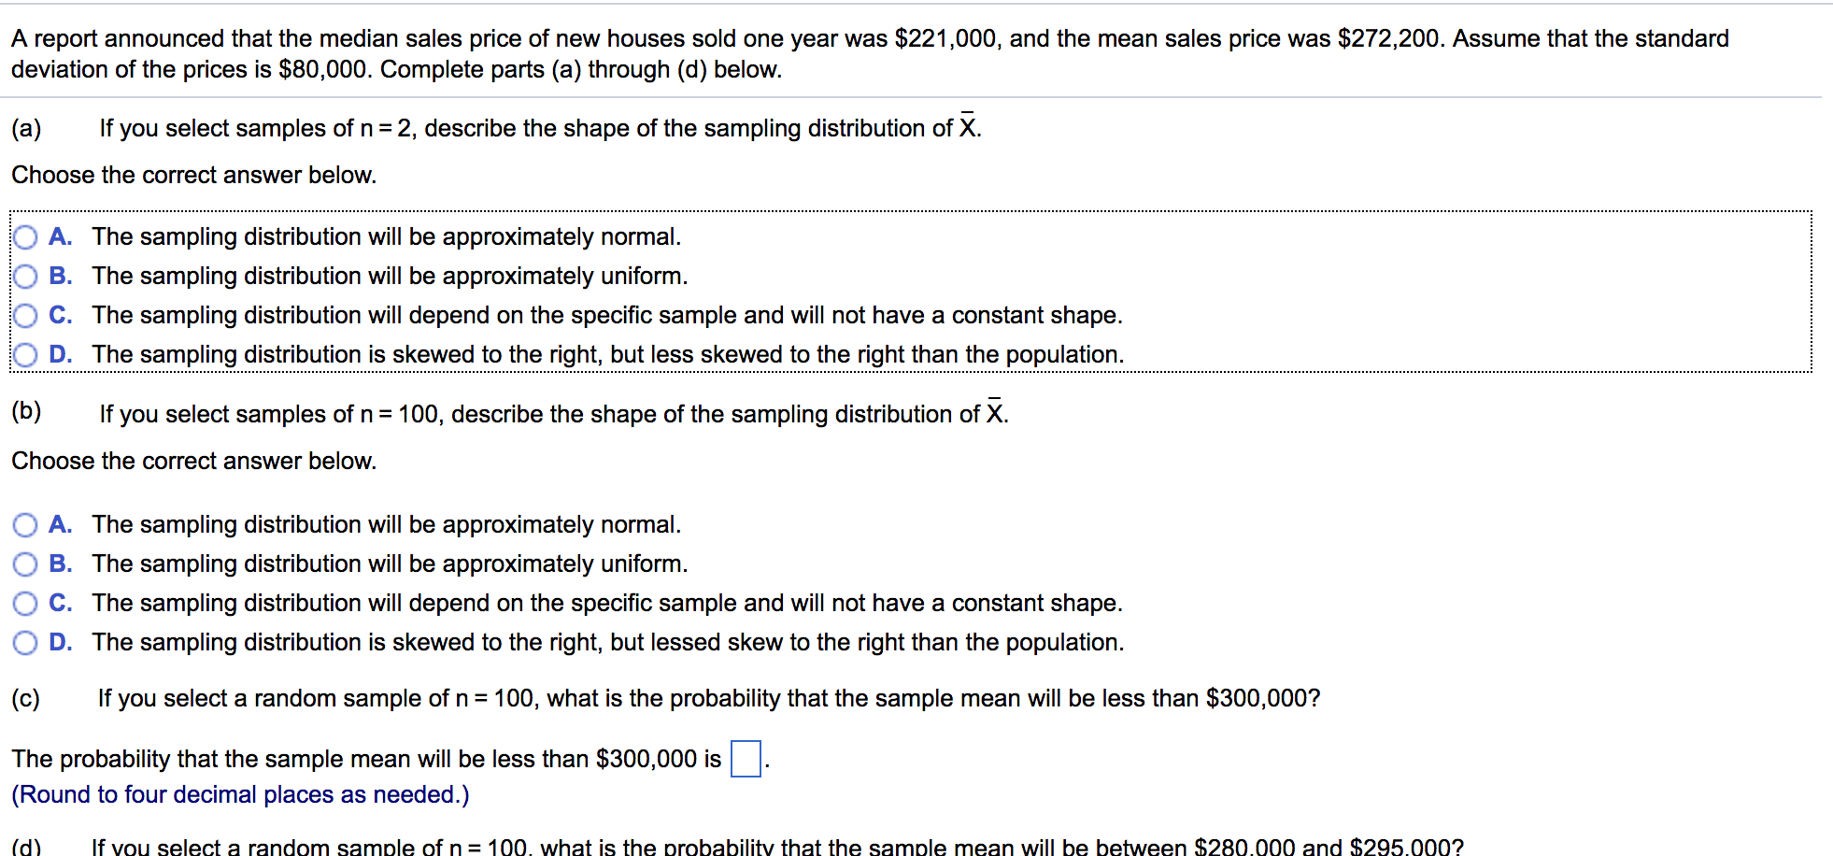Click the blue letter D label in part (b)
Image resolution: width=1833 pixels, height=856 pixels.
click(60, 642)
